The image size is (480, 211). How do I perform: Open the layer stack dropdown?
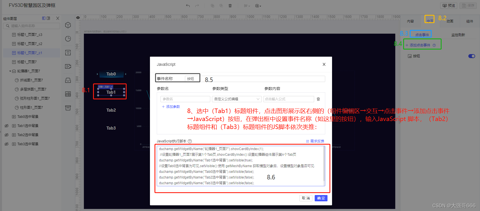pyautogui.click(x=258, y=6)
